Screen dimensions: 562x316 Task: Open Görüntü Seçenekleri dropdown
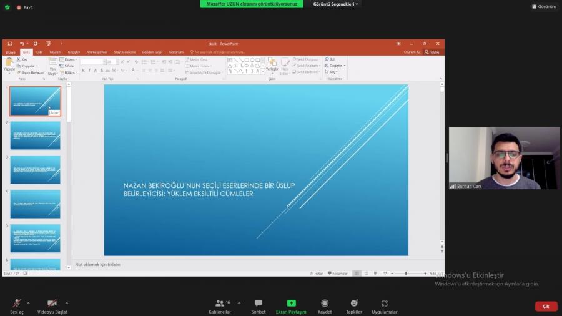pos(336,4)
